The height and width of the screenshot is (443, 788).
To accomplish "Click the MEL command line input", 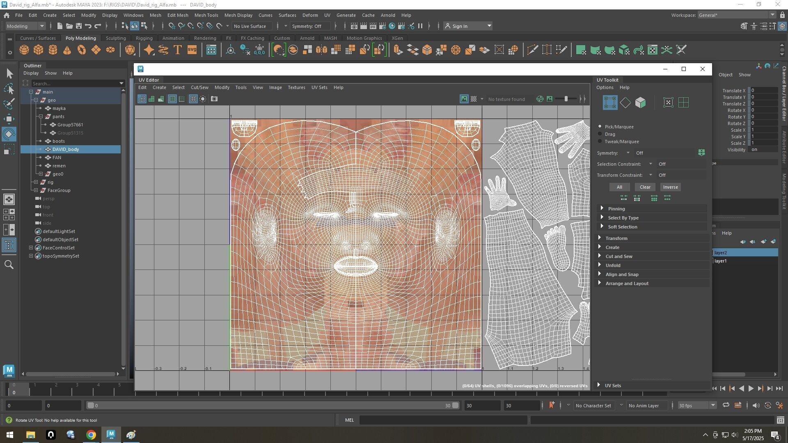I will [443, 420].
